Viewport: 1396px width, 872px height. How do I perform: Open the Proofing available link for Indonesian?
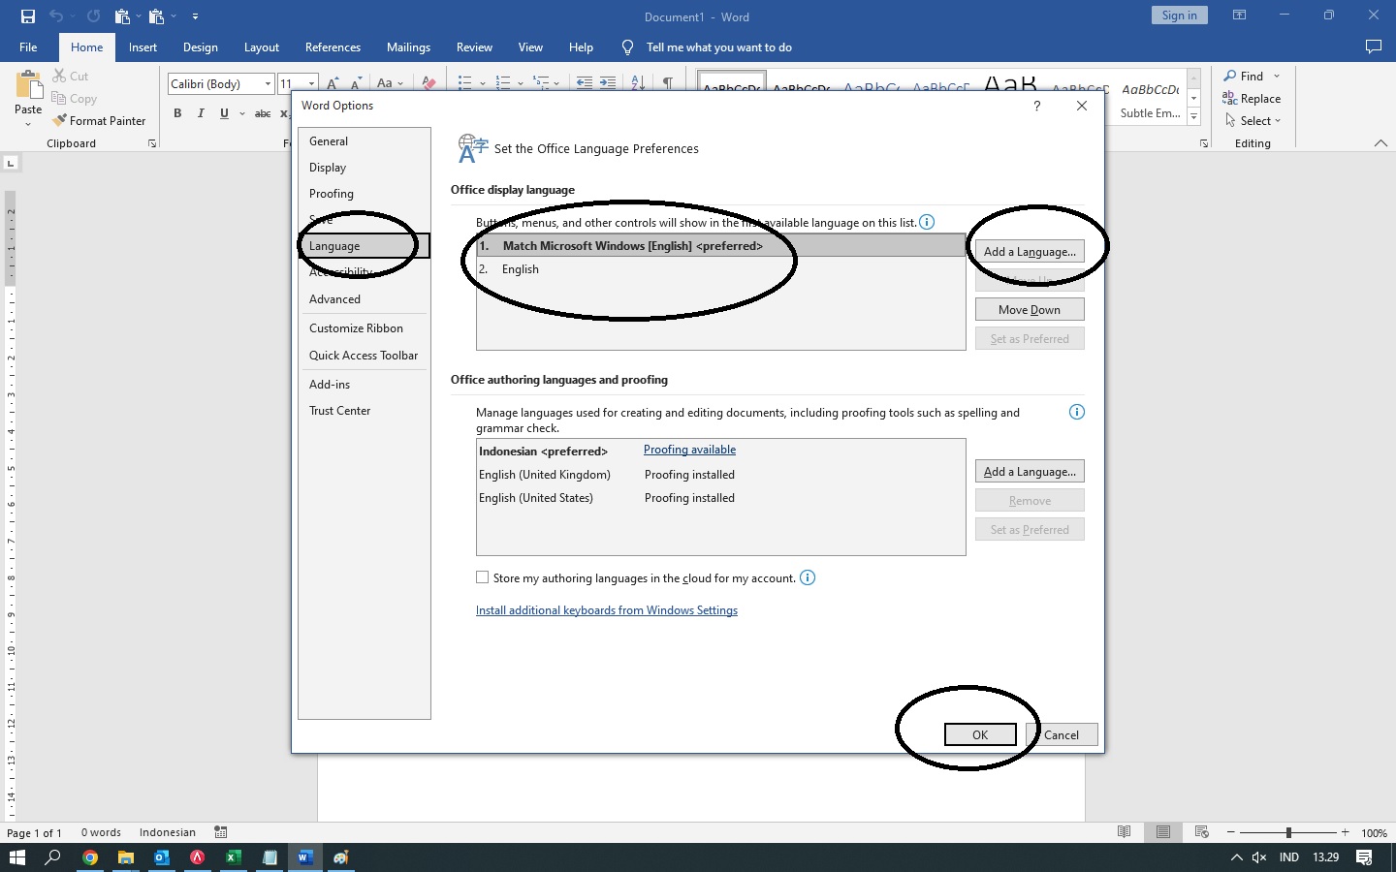pos(689,450)
